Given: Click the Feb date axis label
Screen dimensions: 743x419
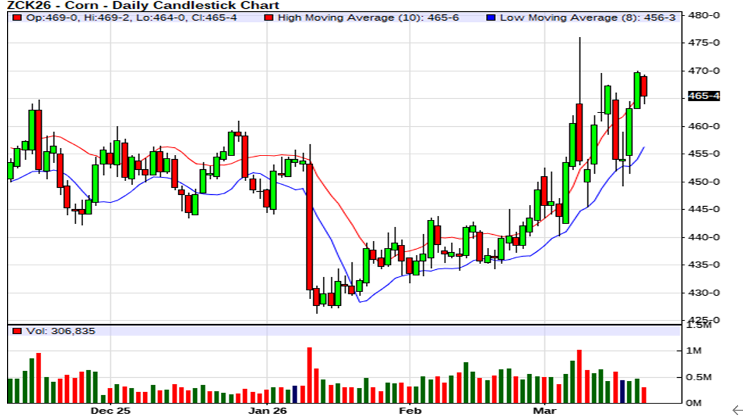Looking at the screenshot, I should pyautogui.click(x=409, y=410).
